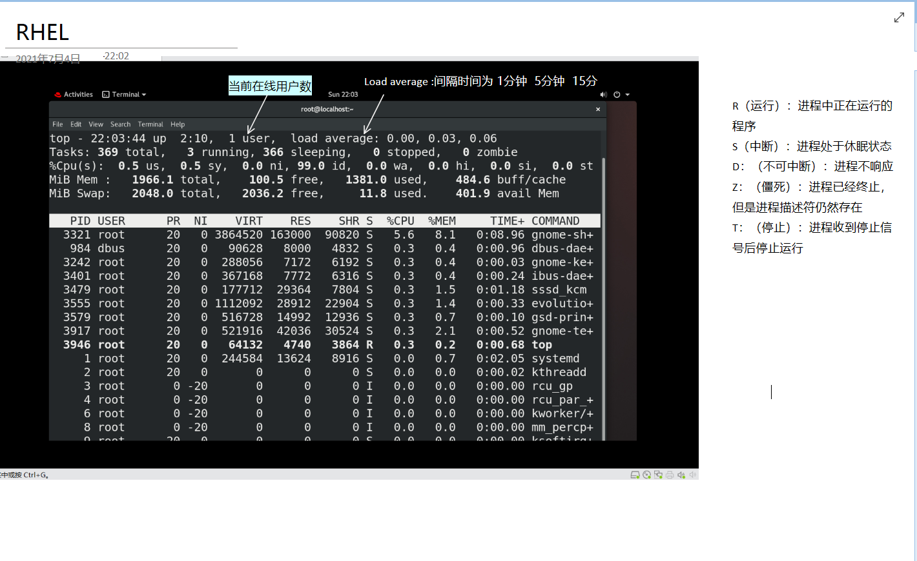The height and width of the screenshot is (561, 917).
Task: Click the bold top process row PID 3946
Action: coord(325,345)
